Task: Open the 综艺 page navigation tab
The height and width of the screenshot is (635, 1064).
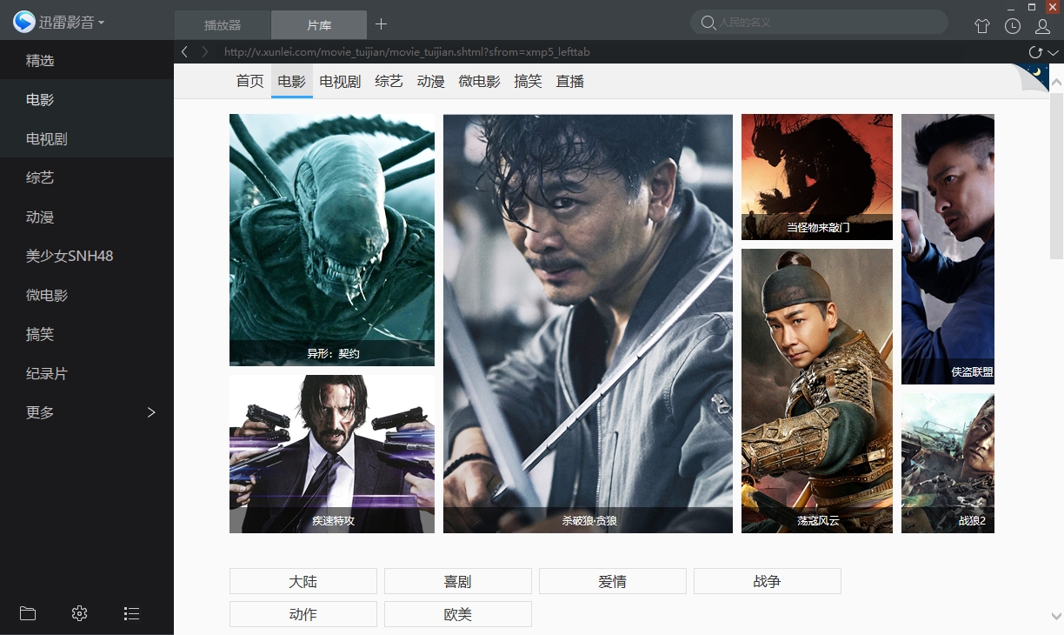Action: tap(389, 81)
